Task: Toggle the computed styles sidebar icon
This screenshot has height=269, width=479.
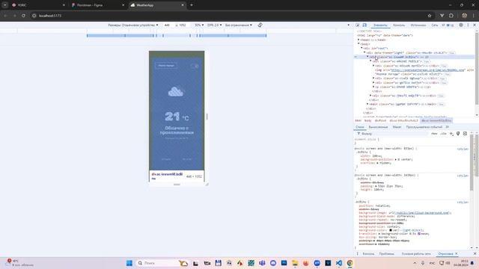Action: click(465, 134)
